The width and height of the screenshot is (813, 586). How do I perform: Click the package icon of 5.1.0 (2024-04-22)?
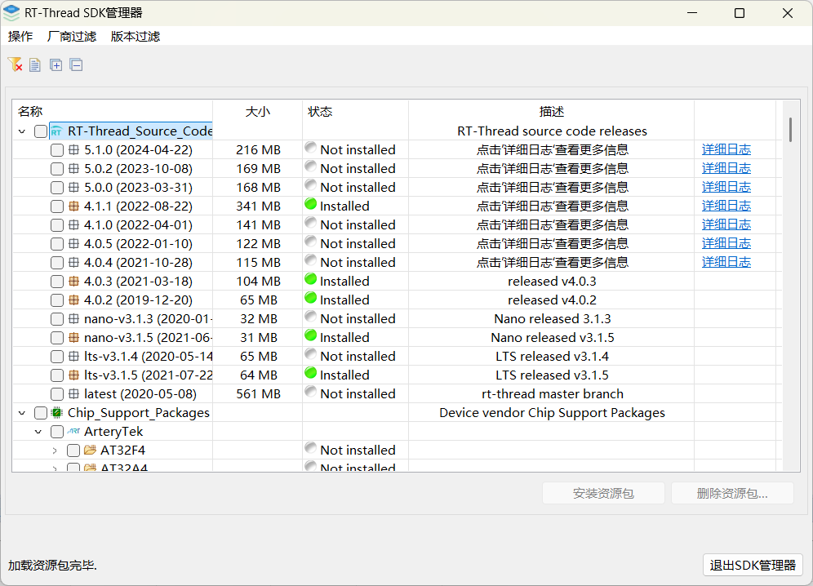(x=73, y=150)
